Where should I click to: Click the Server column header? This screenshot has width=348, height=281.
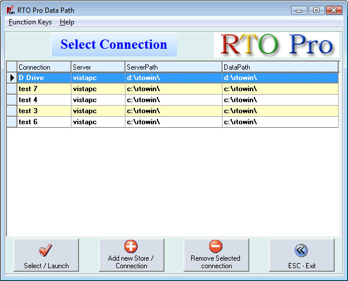point(98,67)
